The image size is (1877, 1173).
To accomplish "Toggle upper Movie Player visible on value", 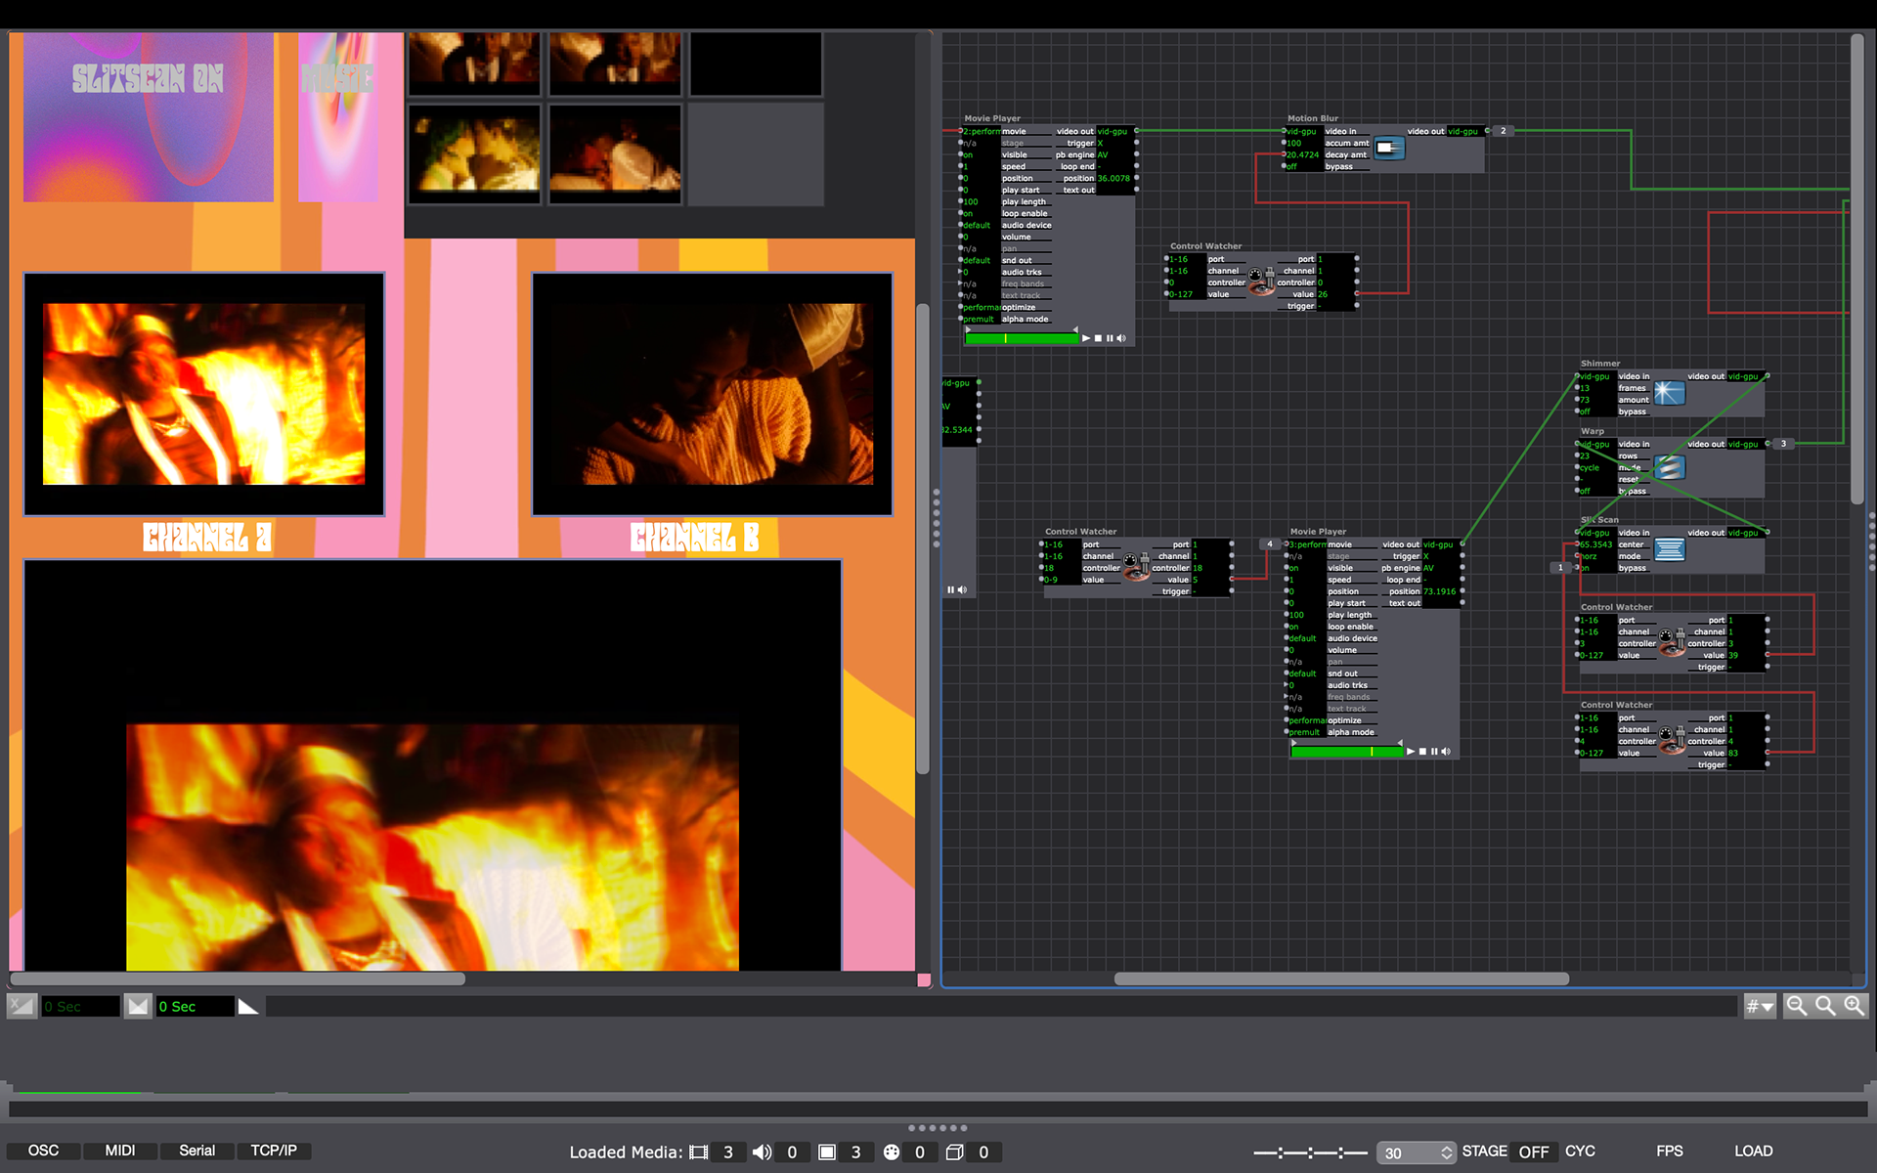I will click(968, 154).
